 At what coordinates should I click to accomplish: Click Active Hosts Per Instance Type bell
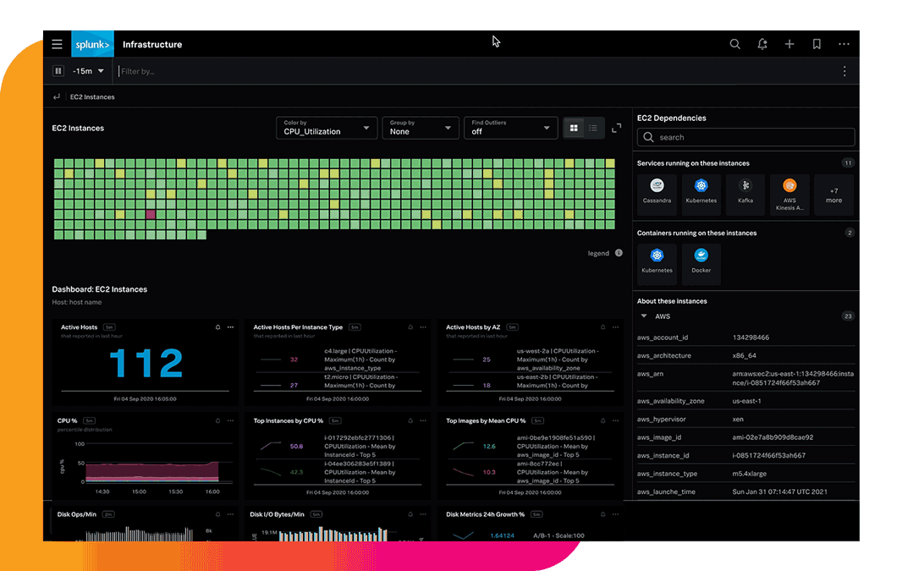tap(410, 327)
